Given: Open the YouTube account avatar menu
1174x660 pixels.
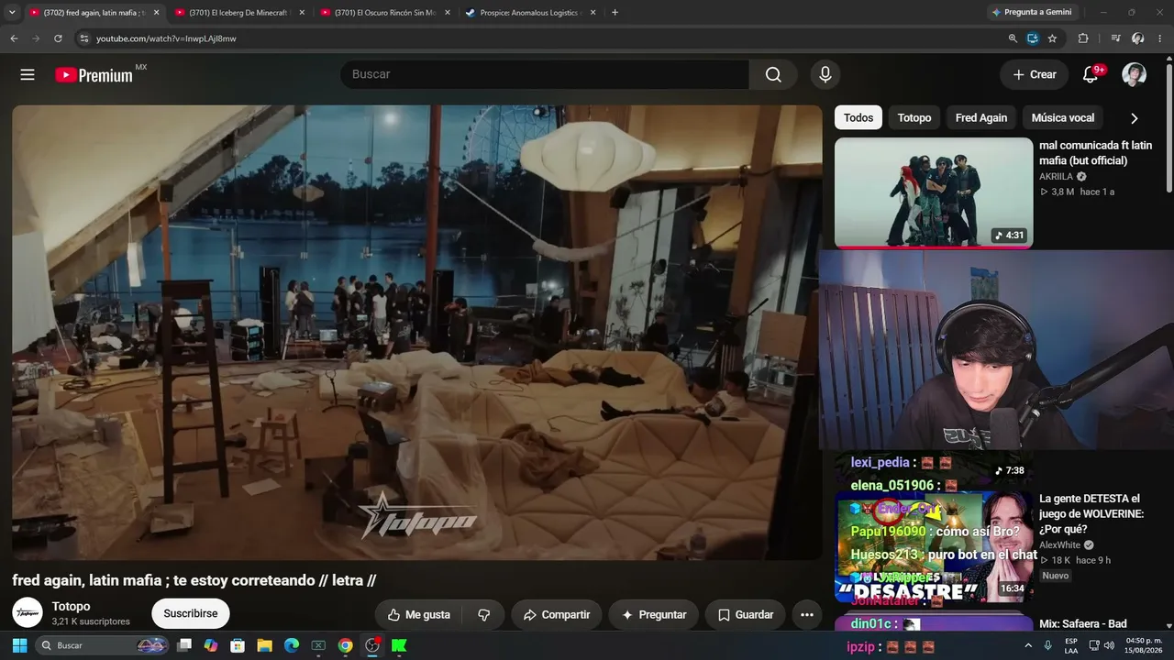Looking at the screenshot, I should pyautogui.click(x=1135, y=75).
